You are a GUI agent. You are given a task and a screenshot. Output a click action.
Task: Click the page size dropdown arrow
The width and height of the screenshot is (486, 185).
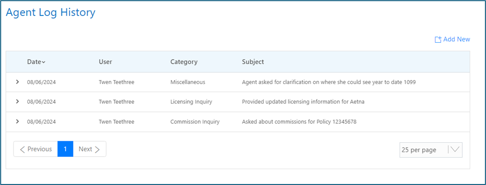tap(455, 150)
